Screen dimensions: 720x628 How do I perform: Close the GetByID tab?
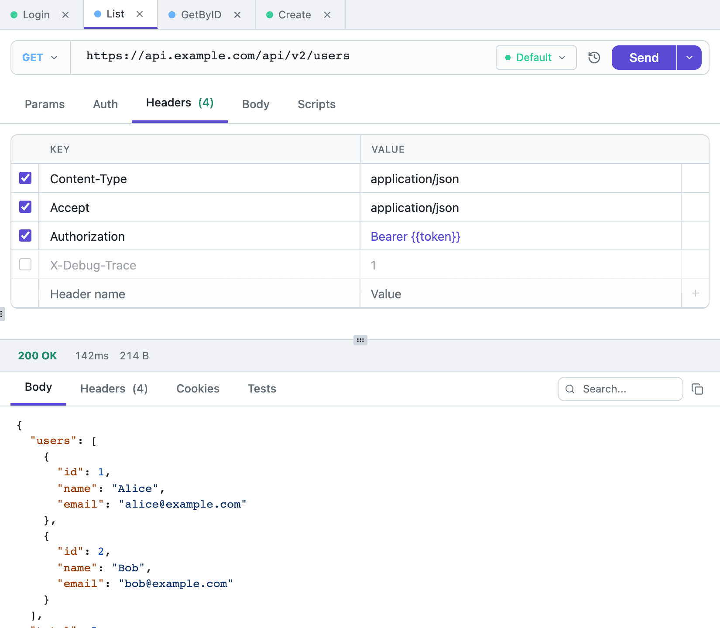click(237, 15)
